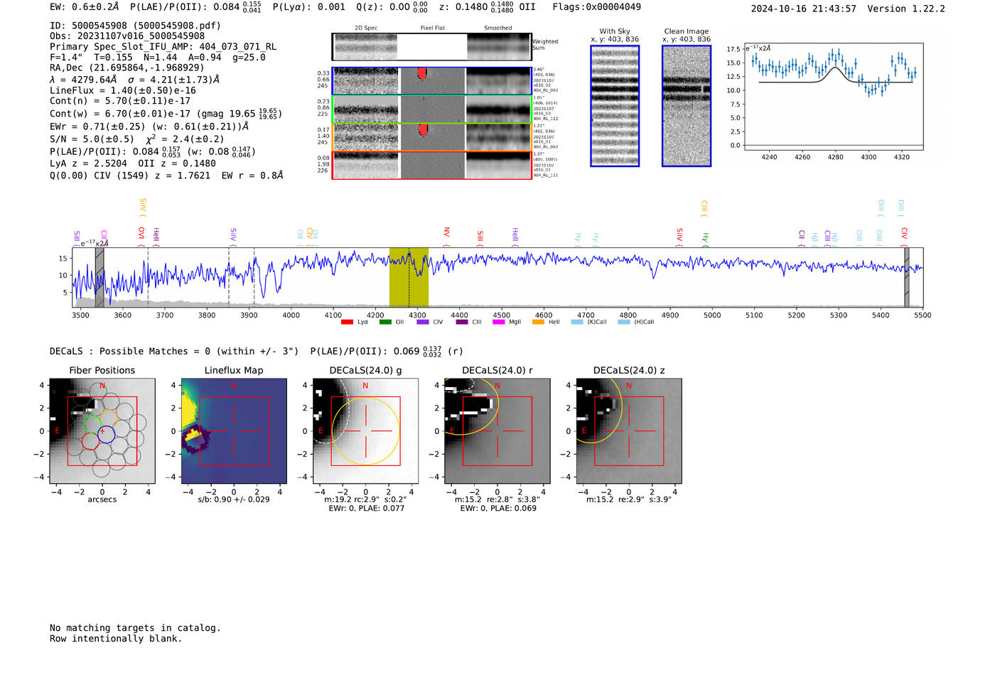Click the 'm:15.2 re:2.9" s:3.9"' caption
This screenshot has width=995, height=677.
coord(629,499)
